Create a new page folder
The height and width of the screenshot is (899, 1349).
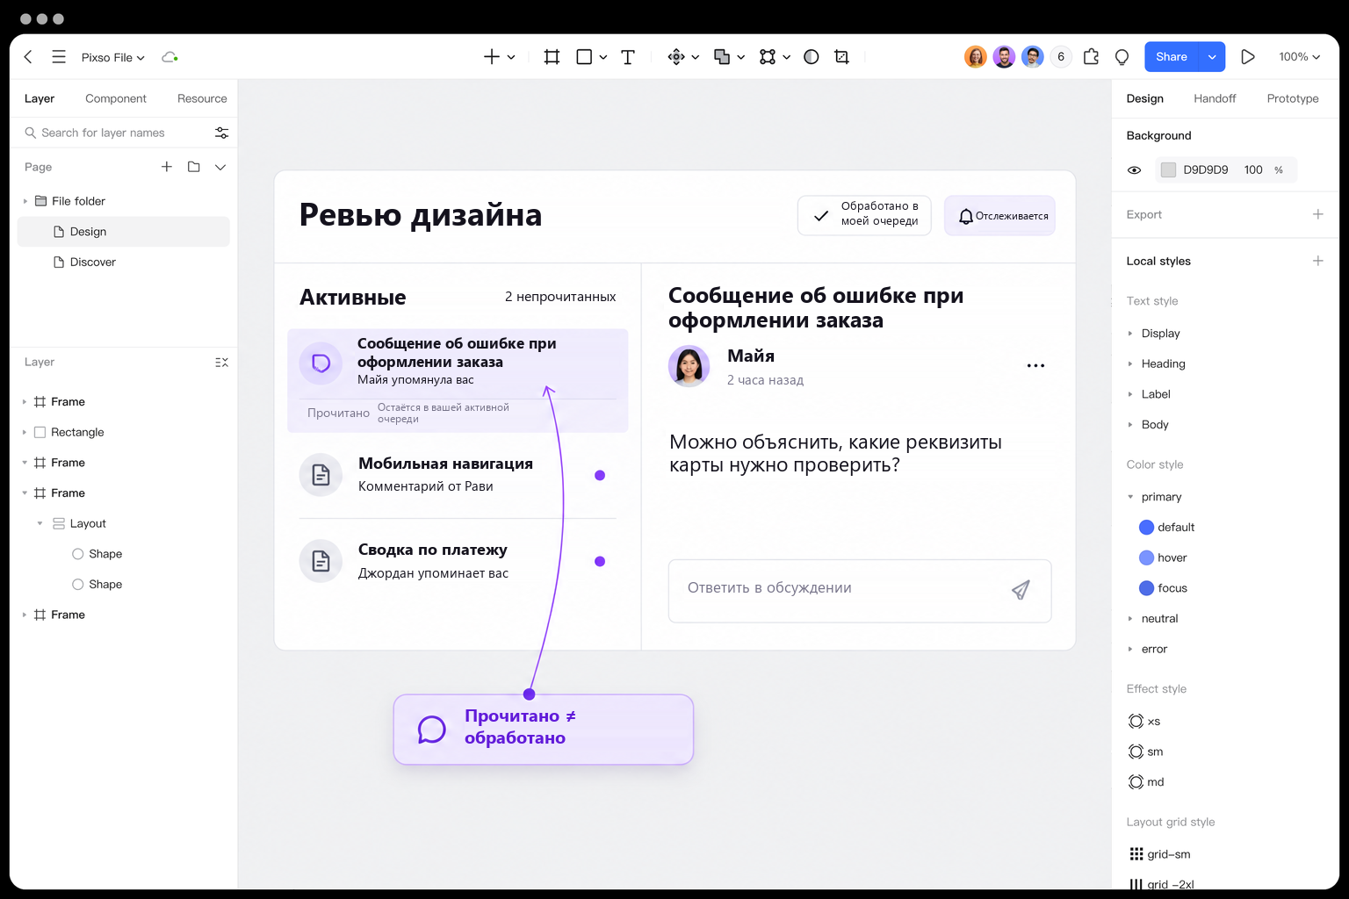point(194,167)
